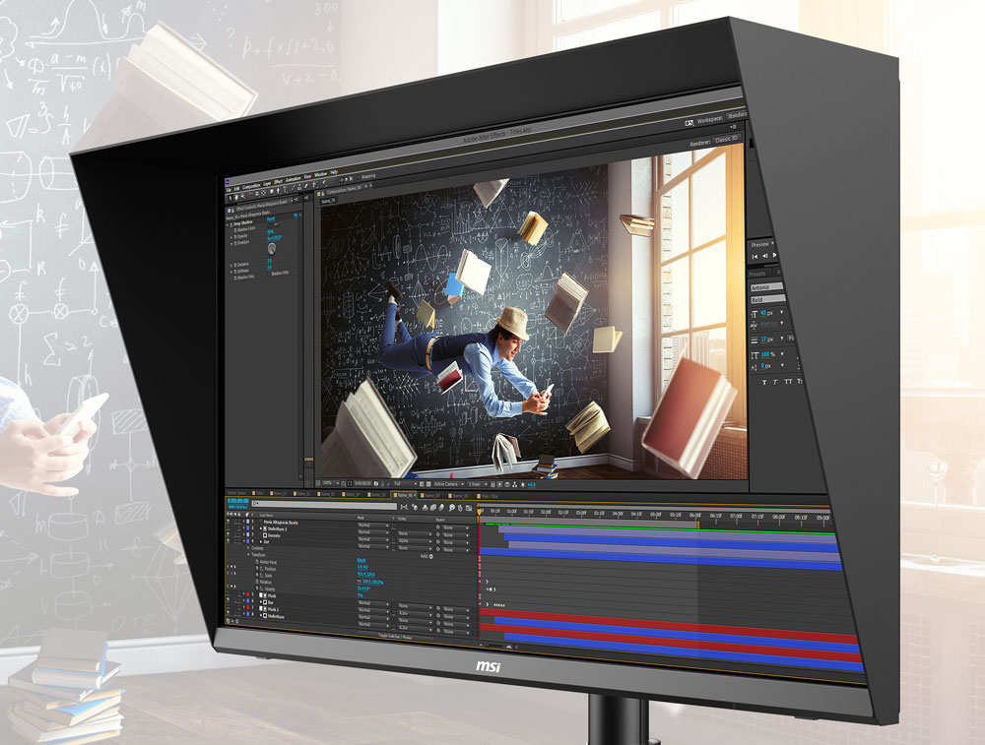Screen dimensions: 985x745
Task: Open the Antonio font family dropdown
Action: [767, 286]
